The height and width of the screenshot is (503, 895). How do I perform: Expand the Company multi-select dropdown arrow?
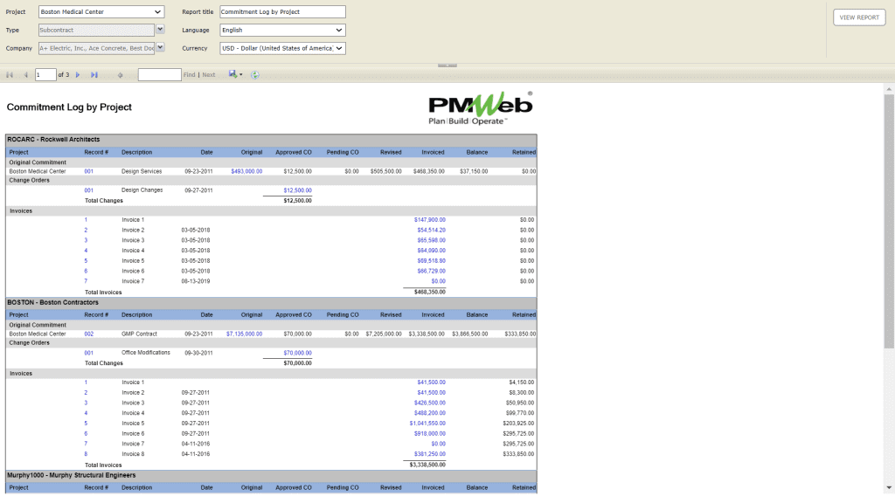161,47
